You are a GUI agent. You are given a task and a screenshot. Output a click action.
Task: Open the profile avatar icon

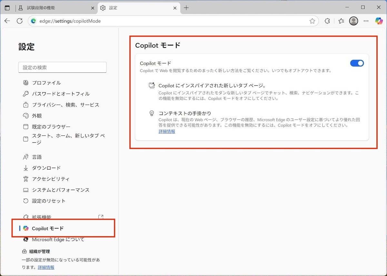click(x=354, y=21)
